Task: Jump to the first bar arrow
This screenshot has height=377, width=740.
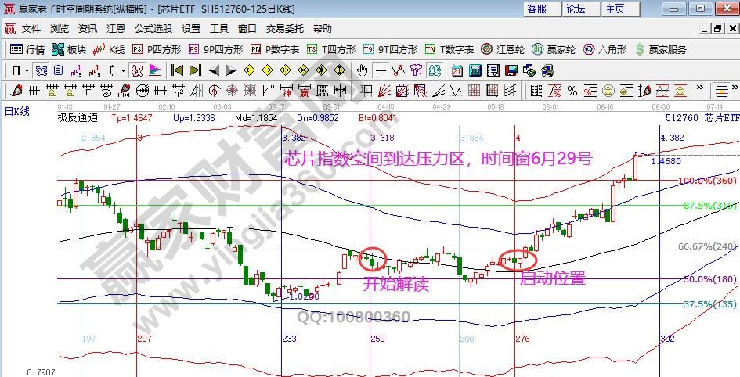Action: point(176,70)
